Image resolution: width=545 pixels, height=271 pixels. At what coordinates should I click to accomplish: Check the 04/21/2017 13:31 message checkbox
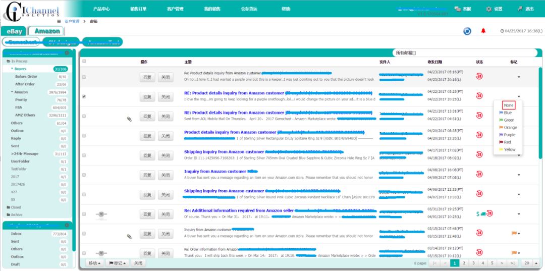click(x=84, y=116)
